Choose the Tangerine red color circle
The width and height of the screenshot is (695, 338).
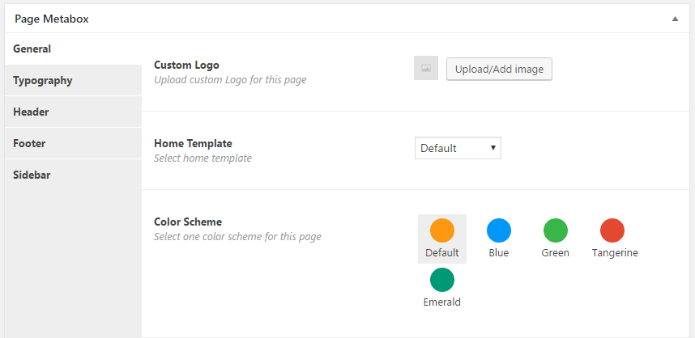(x=612, y=230)
